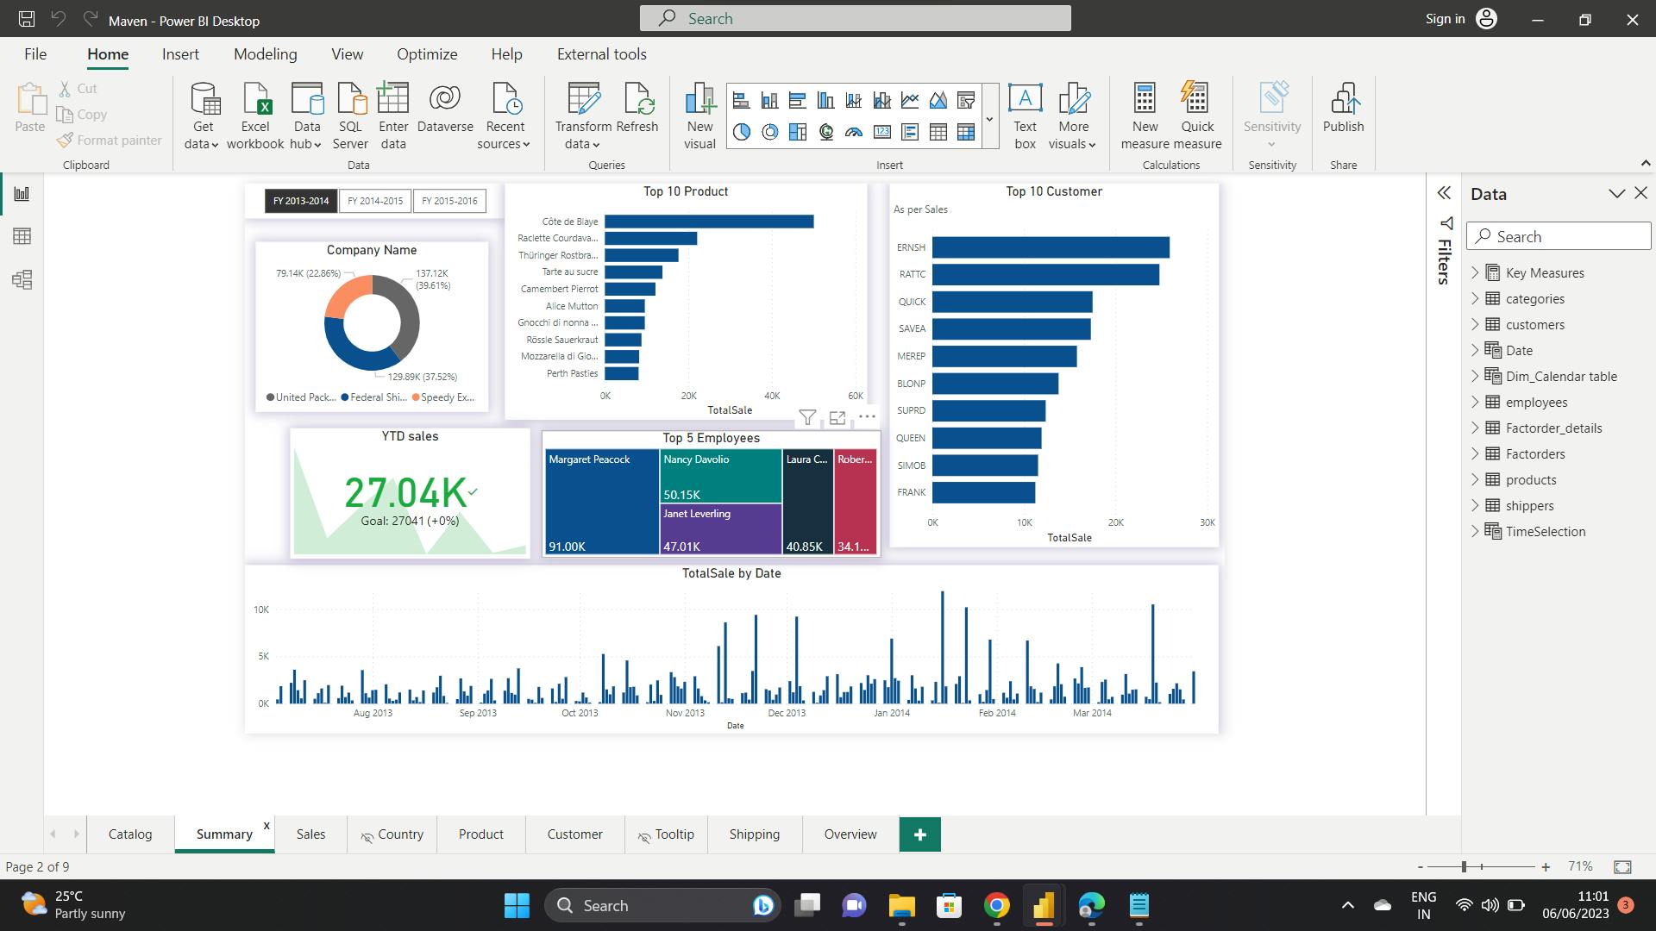The width and height of the screenshot is (1656, 931).
Task: Open SQL Server connector
Action: pos(350,116)
